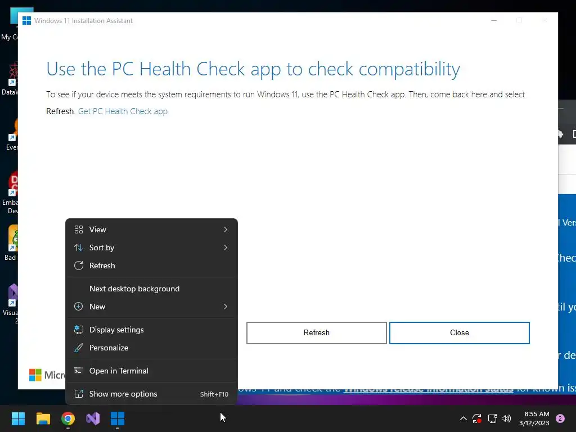The width and height of the screenshot is (576, 432).
Task: Open Display settings
Action: pos(151,330)
